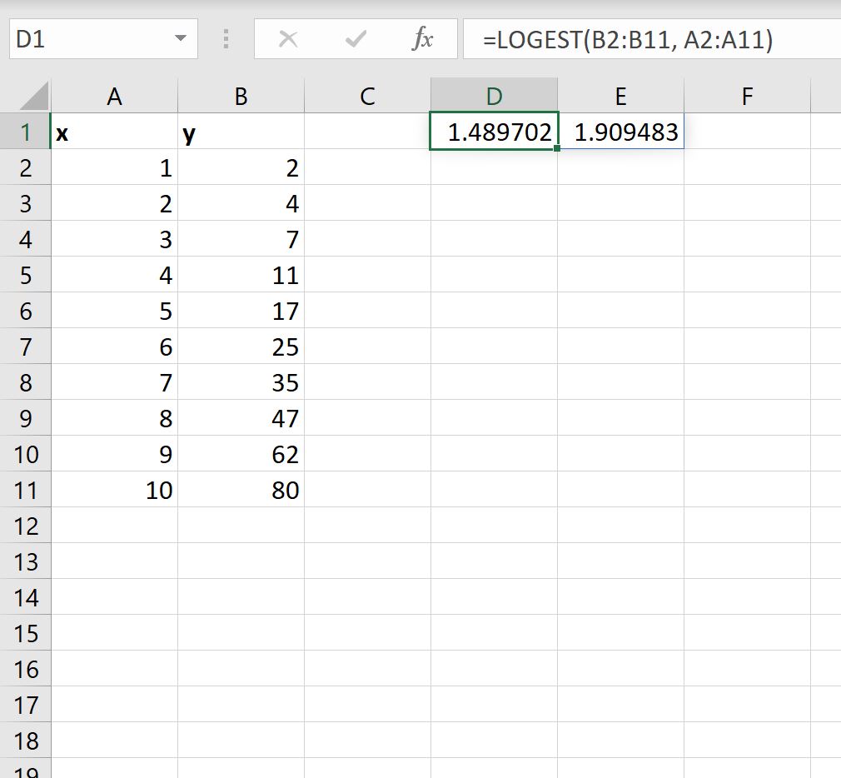Click the Cancel X in the formula bar
The width and height of the screenshot is (841, 778).
[289, 38]
